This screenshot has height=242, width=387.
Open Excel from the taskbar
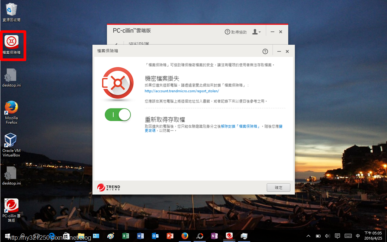pos(125,236)
